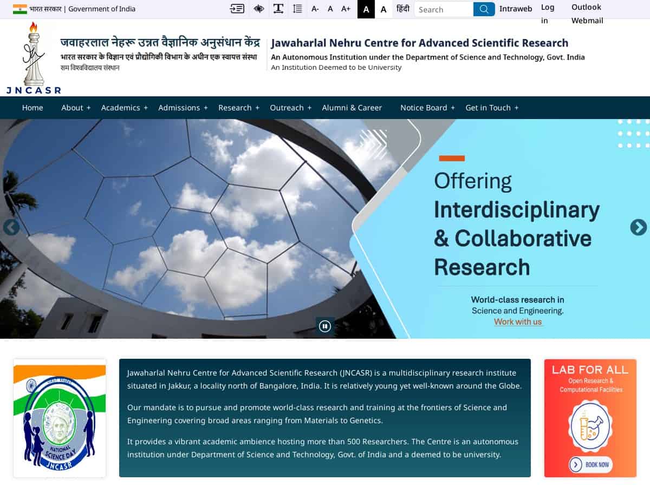
Task: Go to previous slide with left arrow
Action: [11, 227]
